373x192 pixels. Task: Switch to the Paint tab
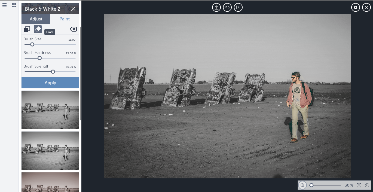tap(65, 19)
